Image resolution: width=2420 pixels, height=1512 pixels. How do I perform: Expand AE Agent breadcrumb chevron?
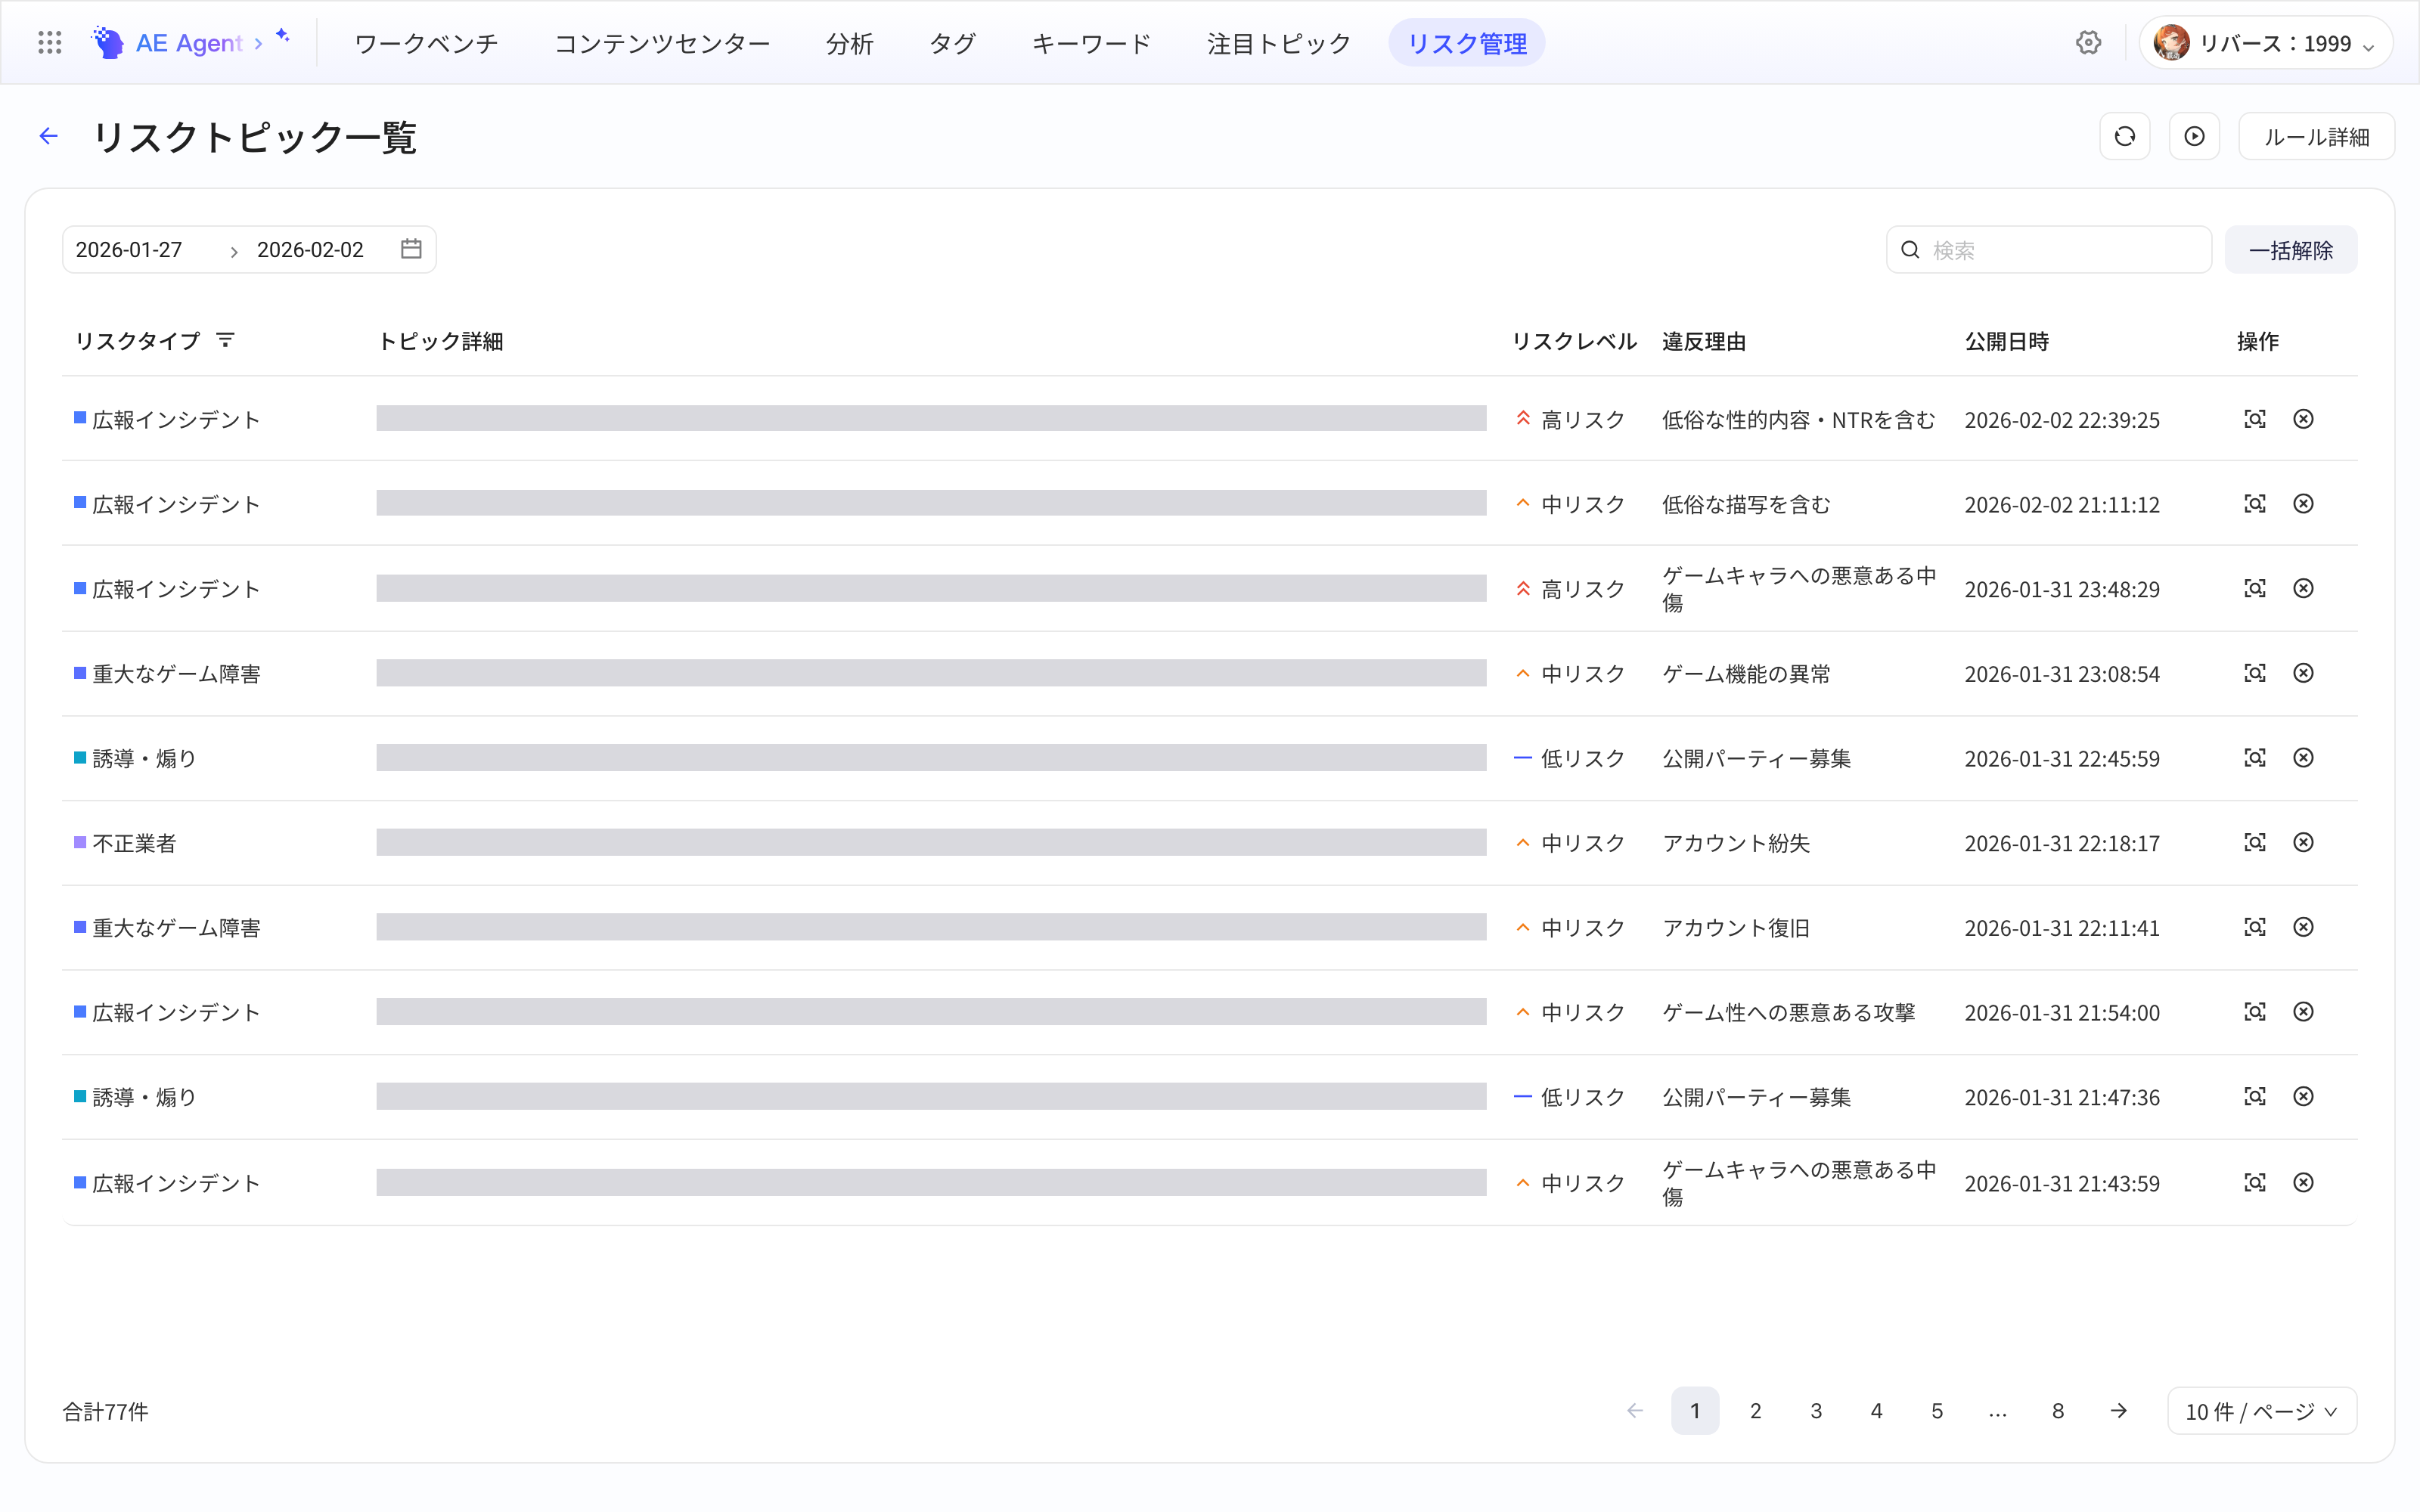coord(258,43)
